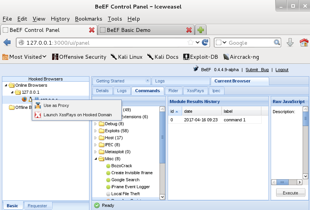The height and width of the screenshot is (210, 310).
Task: Select the command 1 result row
Action: (215, 120)
